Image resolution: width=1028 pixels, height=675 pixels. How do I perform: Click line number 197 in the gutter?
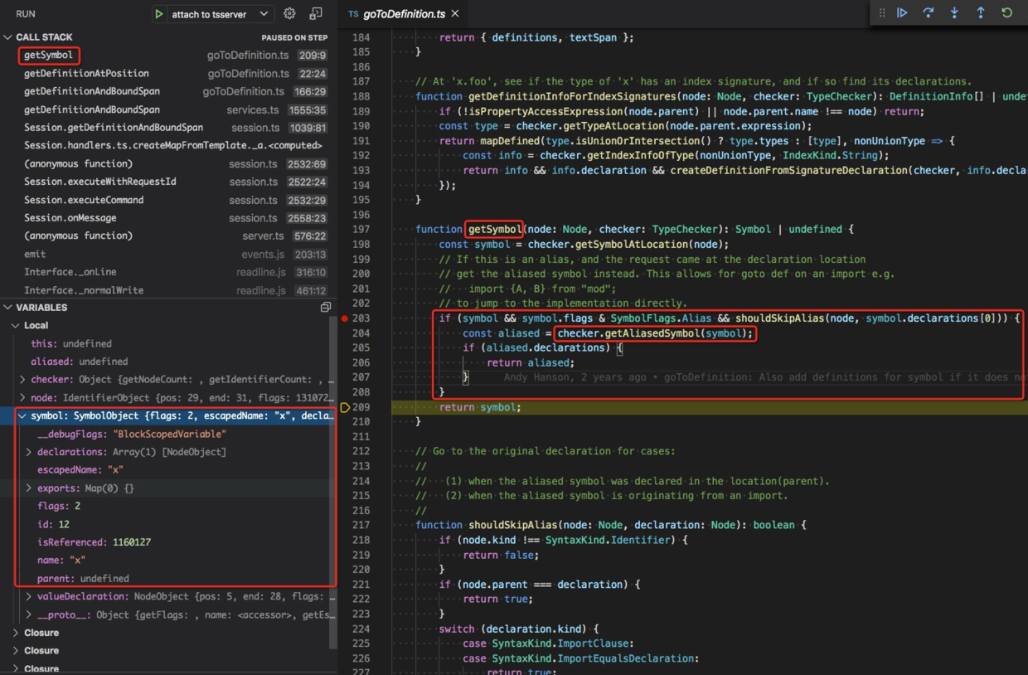coord(361,230)
